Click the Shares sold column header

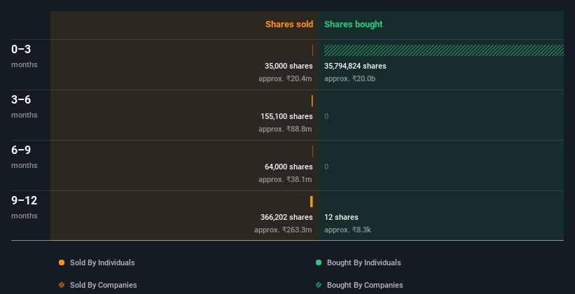289,24
